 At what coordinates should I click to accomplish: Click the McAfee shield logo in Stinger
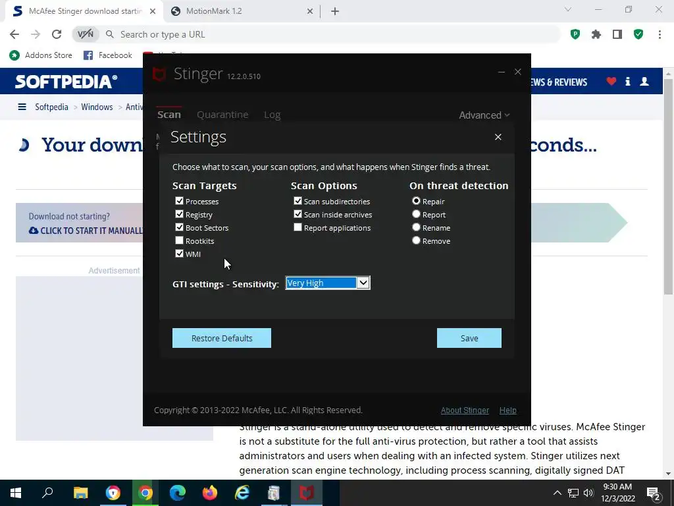(159, 74)
